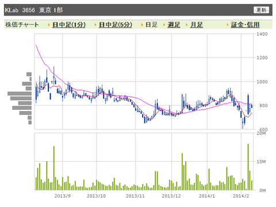Viewport: 276px width, 207px height.
Task: Click the 10M volume axis label
Action: (x=261, y=162)
